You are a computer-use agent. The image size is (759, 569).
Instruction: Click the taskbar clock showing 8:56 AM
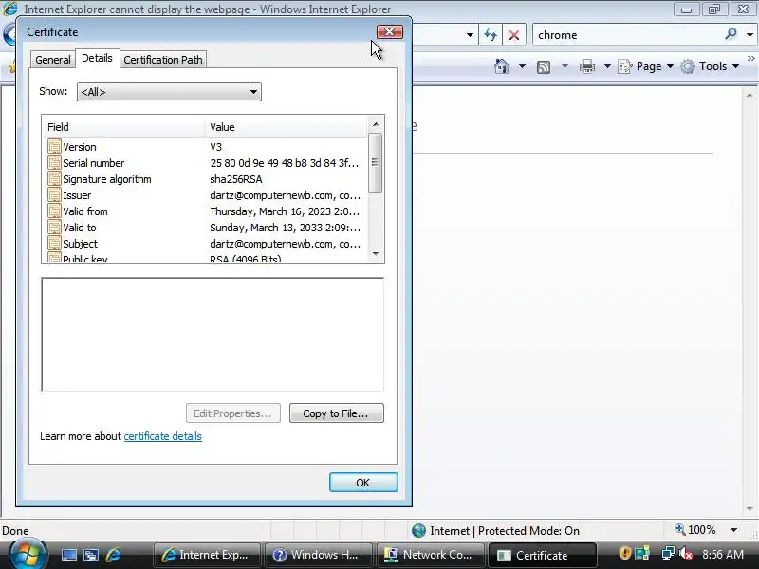[x=723, y=554]
